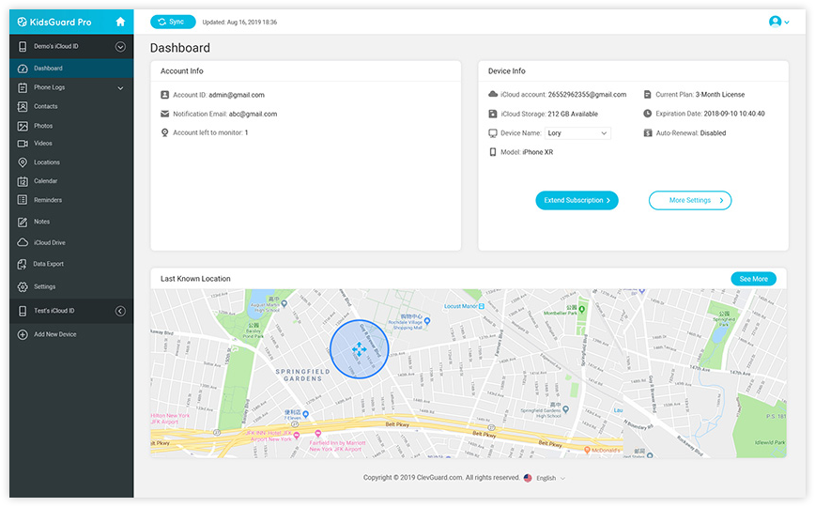Click Notification Email abc@gmail.com text
The width and height of the screenshot is (815, 507).
coord(224,114)
